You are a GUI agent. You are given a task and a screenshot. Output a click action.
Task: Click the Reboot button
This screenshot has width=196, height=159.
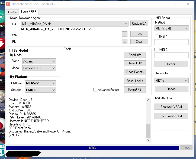tap(172, 89)
